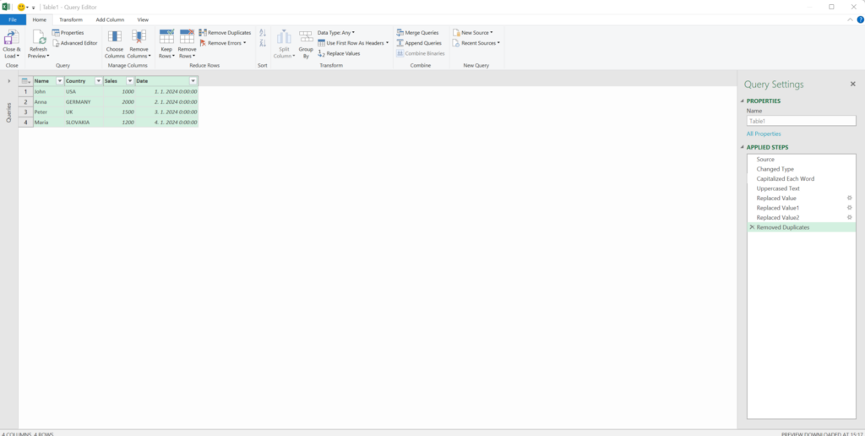Switch to the Add Column tab

[110, 20]
